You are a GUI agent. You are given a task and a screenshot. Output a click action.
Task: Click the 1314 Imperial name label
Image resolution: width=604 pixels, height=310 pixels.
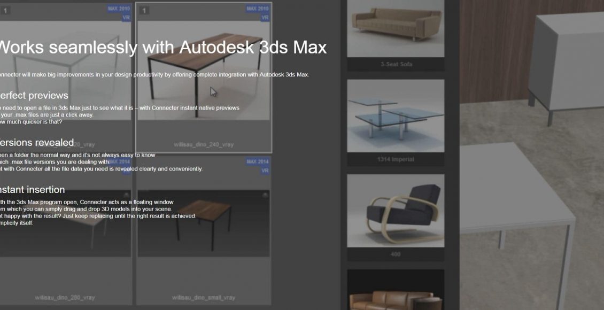pyautogui.click(x=396, y=159)
